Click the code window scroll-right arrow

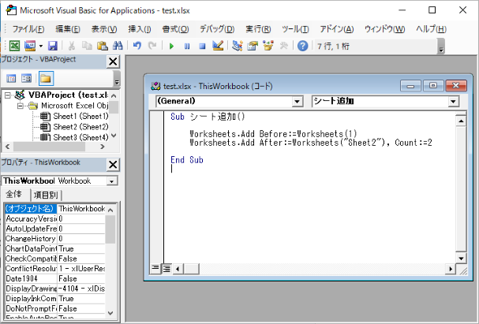(x=450, y=269)
